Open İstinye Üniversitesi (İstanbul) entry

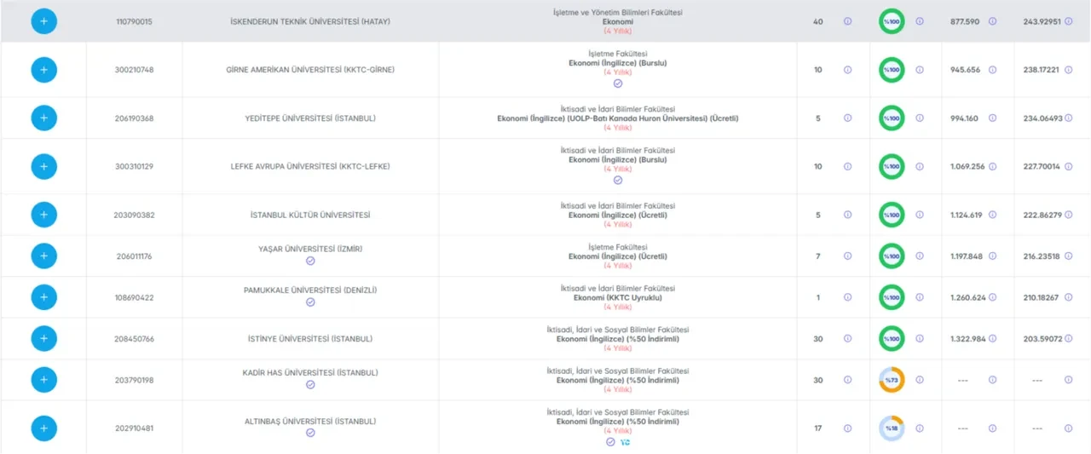[310, 339]
